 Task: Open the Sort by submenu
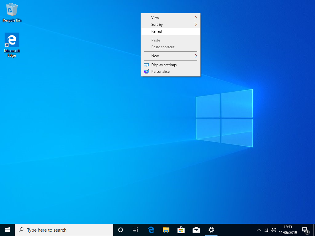coord(170,25)
